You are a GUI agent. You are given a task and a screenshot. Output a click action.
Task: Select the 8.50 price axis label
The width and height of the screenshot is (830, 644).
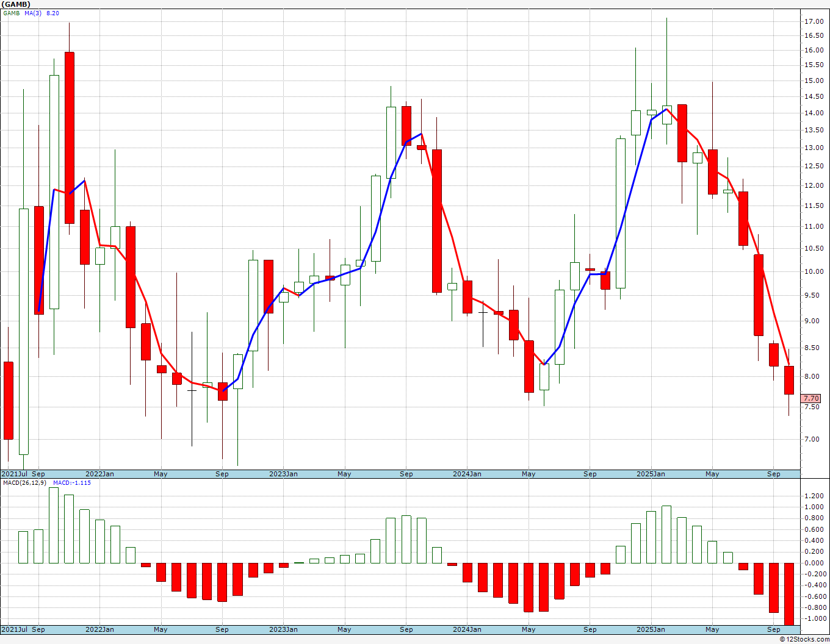pos(811,348)
